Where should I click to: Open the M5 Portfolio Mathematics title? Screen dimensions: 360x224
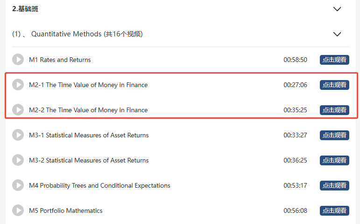(x=66, y=210)
